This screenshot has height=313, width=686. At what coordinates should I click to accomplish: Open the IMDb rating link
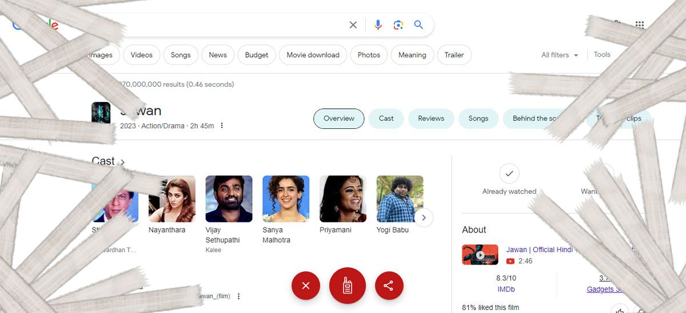coord(506,290)
